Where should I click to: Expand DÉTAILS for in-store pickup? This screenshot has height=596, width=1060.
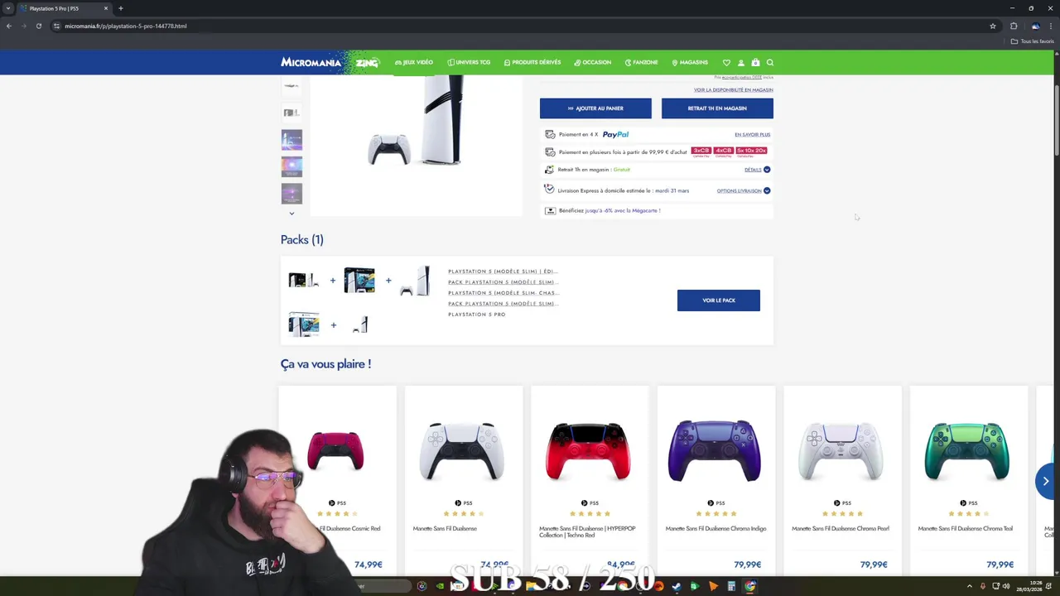[757, 170]
